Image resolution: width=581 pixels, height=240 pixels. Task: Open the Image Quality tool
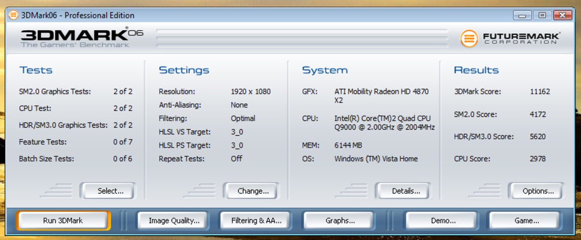point(174,221)
